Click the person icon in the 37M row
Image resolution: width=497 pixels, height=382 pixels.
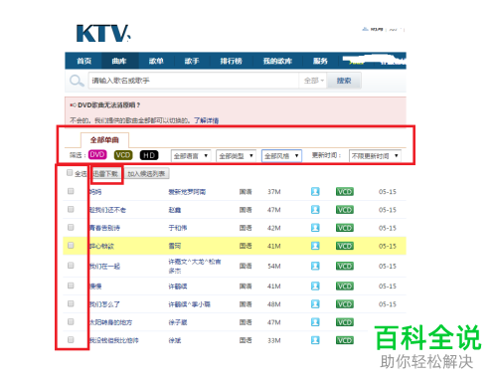[315, 192]
